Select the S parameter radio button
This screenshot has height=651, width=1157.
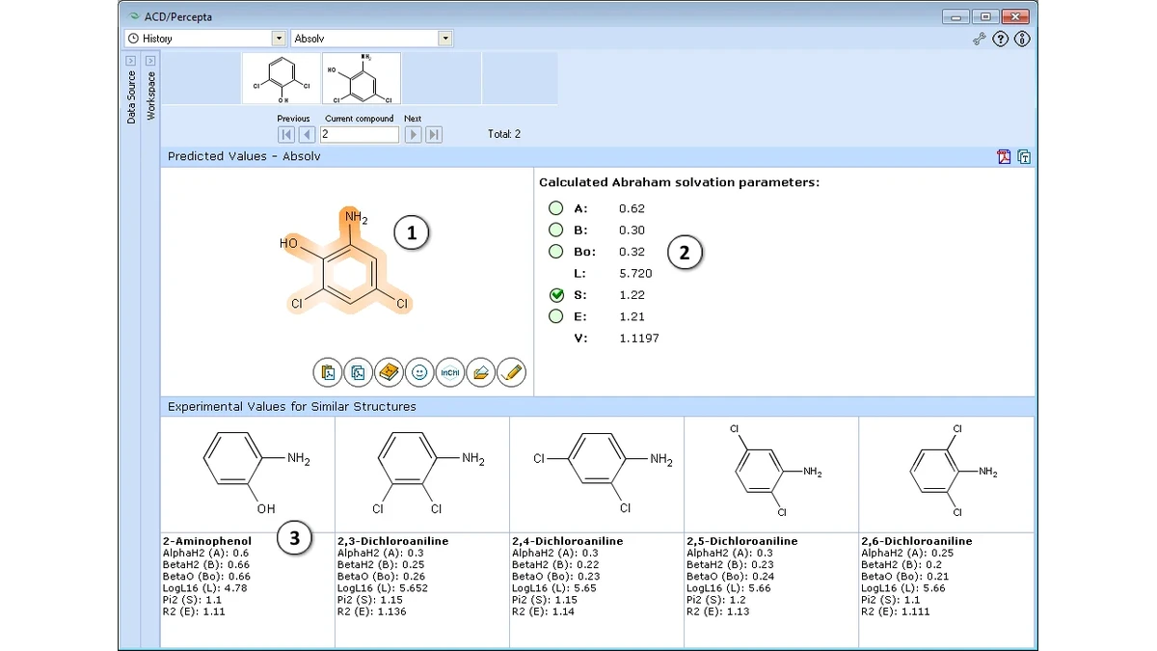(556, 295)
